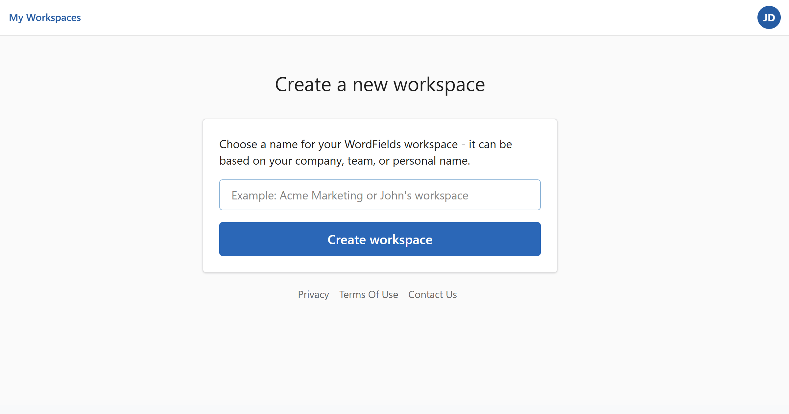The image size is (789, 414).
Task: Open the Terms Of Use link
Action: pos(369,294)
